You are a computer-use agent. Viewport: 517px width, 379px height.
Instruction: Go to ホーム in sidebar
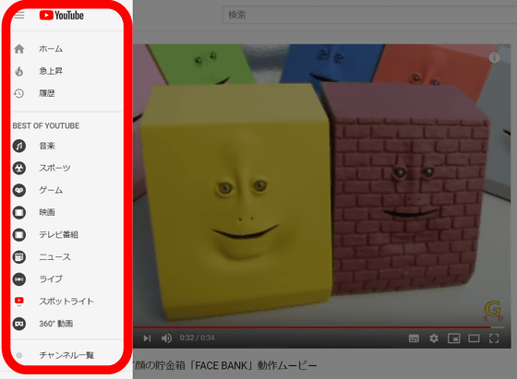pos(51,49)
